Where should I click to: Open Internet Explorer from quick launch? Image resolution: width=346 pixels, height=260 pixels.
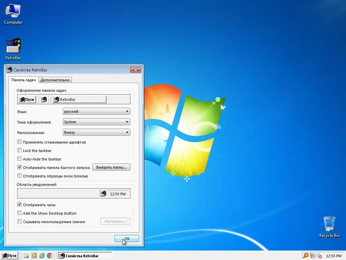(x=42, y=256)
